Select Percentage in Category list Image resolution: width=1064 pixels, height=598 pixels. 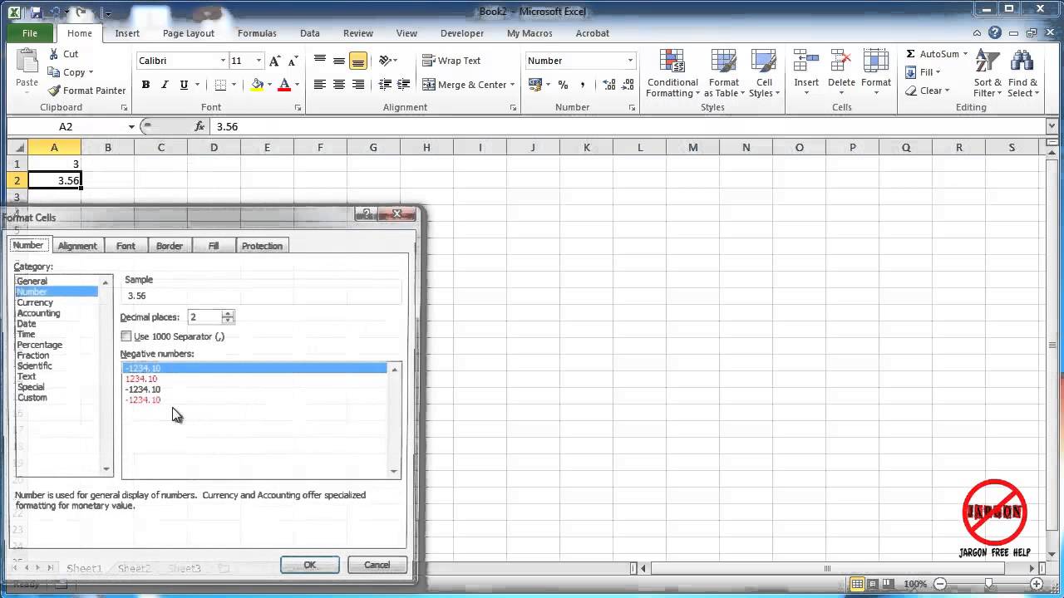click(39, 345)
